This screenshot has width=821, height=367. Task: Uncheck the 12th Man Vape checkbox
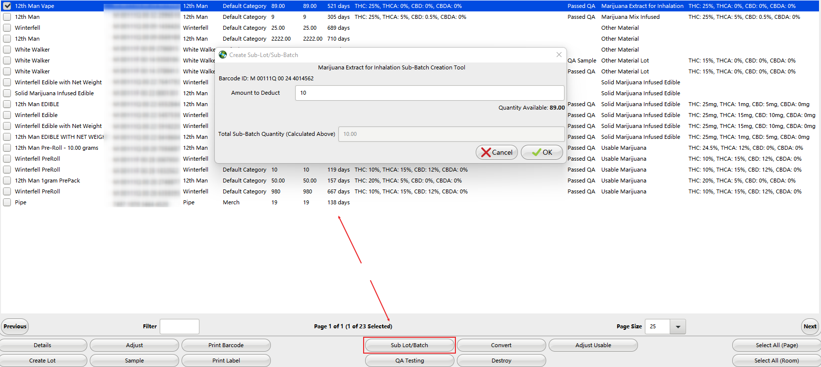coord(7,6)
